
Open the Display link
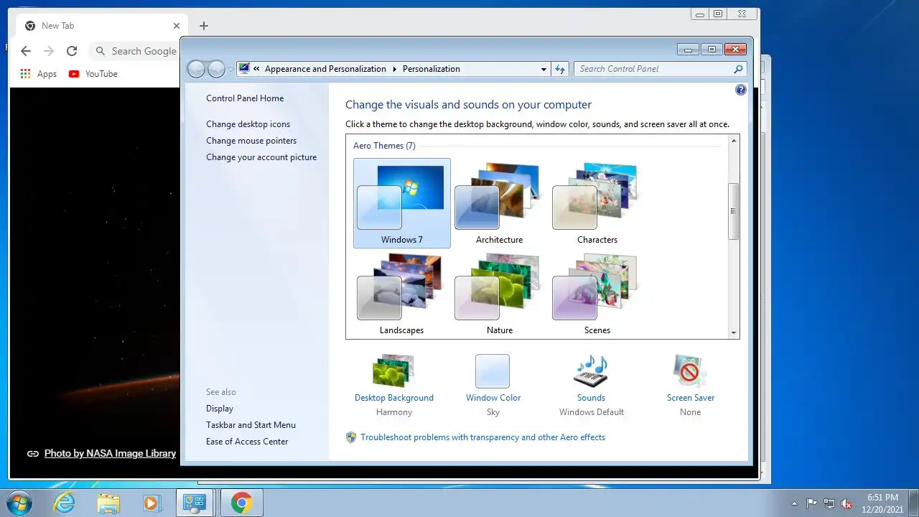(x=220, y=409)
